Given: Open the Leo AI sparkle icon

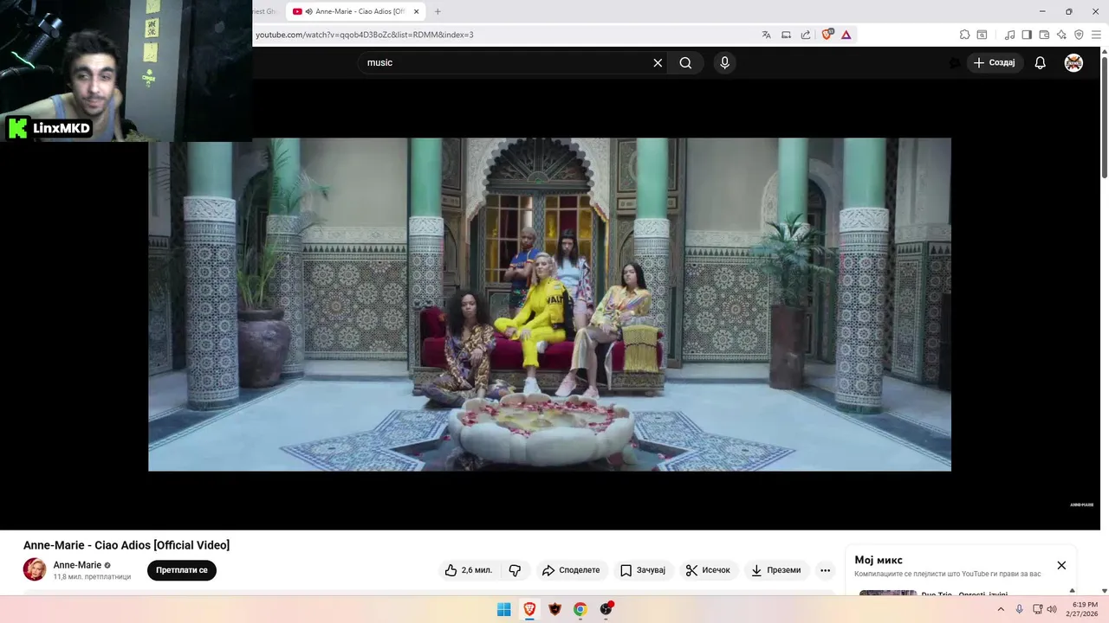Looking at the screenshot, I should [1061, 35].
